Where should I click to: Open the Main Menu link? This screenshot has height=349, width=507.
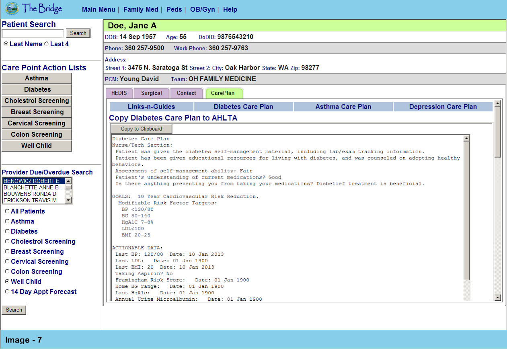[98, 9]
